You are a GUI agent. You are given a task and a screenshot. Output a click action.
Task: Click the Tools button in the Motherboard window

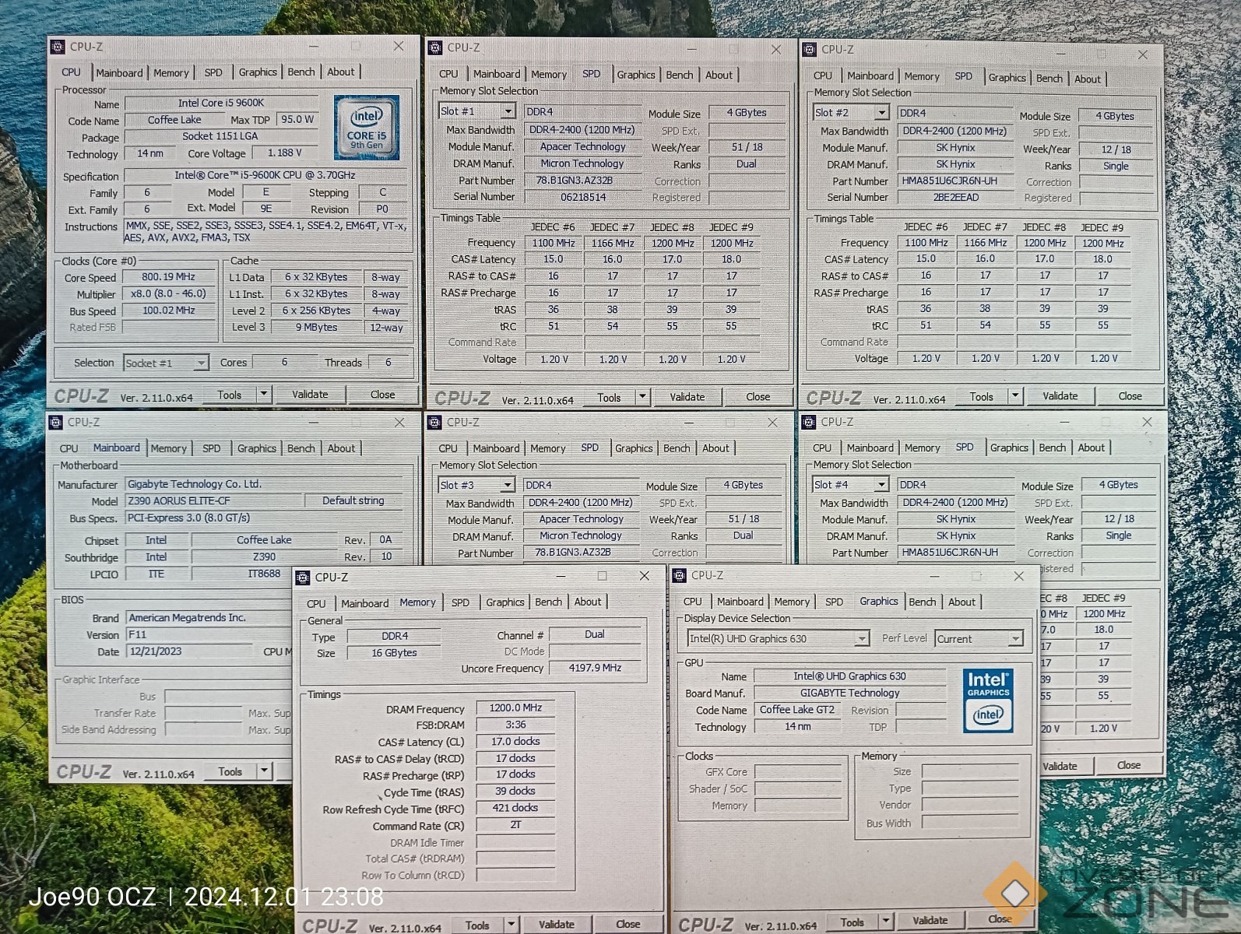[x=230, y=772]
